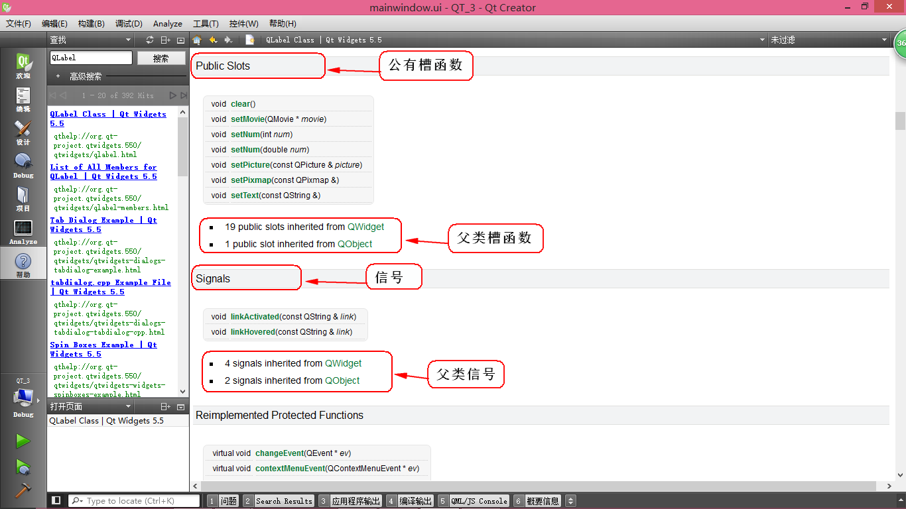Follow the setText slot link
906x509 pixels.
click(x=245, y=196)
